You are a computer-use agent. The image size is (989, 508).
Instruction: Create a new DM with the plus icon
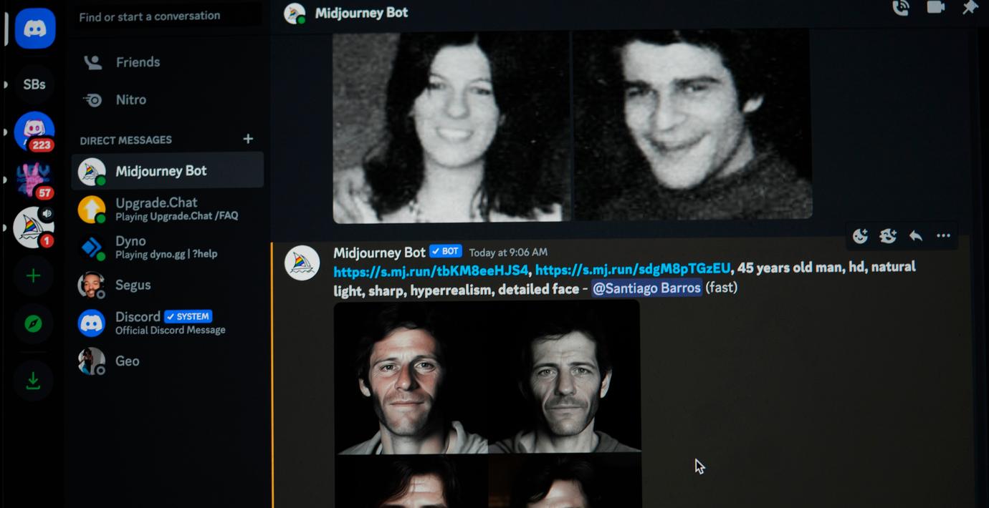point(248,139)
